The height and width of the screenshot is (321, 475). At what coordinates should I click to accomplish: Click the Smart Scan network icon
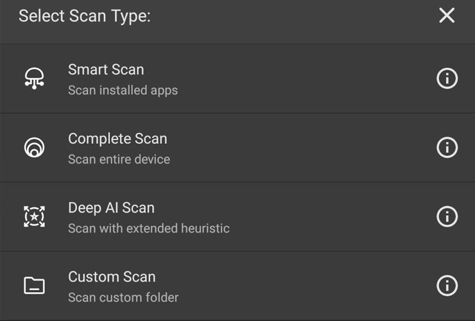[35, 79]
